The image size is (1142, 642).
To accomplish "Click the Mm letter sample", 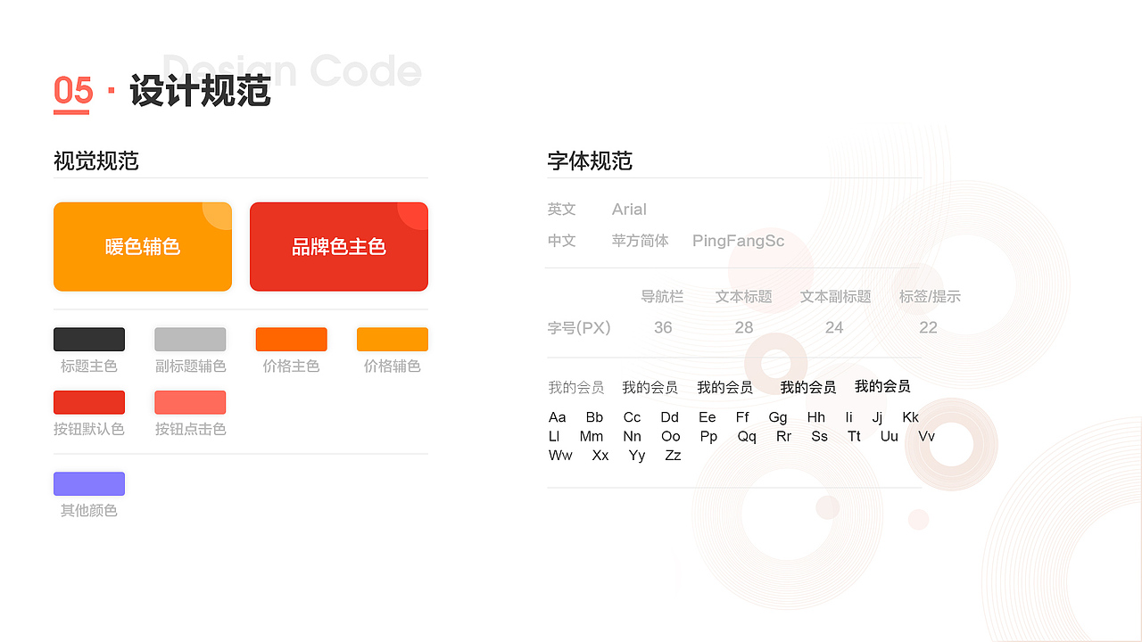I will coord(592,437).
